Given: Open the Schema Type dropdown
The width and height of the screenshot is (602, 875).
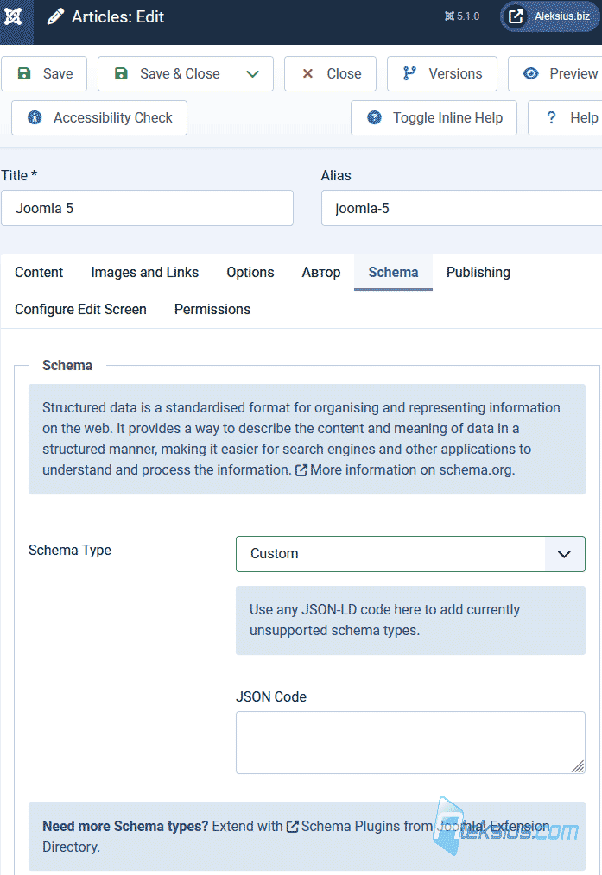Looking at the screenshot, I should coord(410,554).
